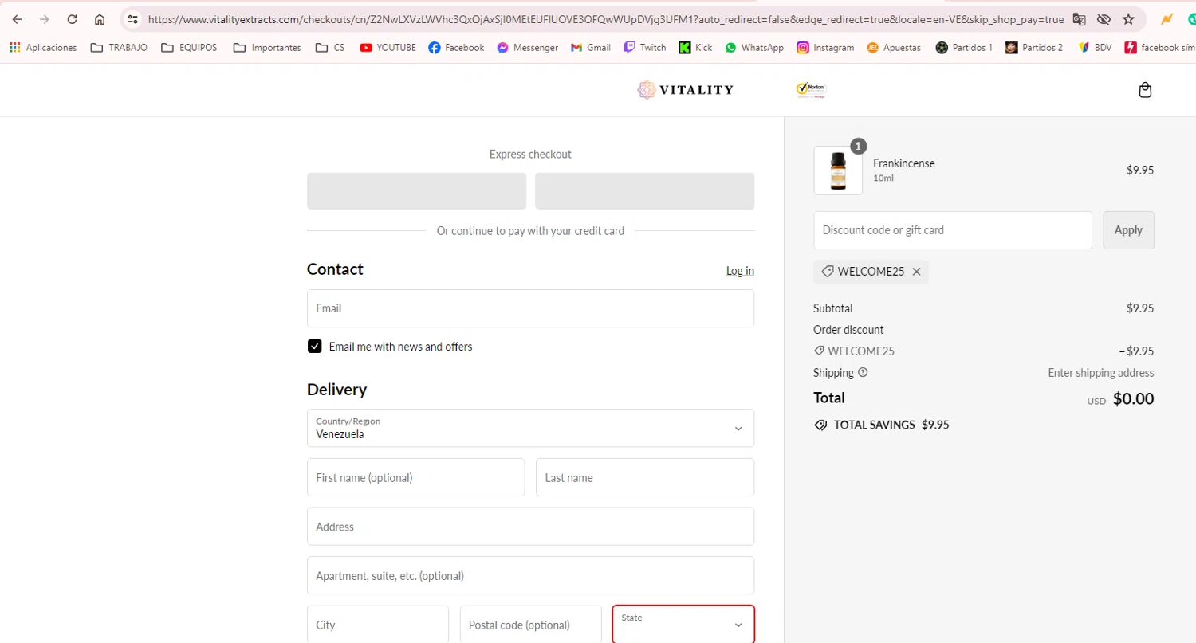Open the translate page icon

click(1079, 19)
